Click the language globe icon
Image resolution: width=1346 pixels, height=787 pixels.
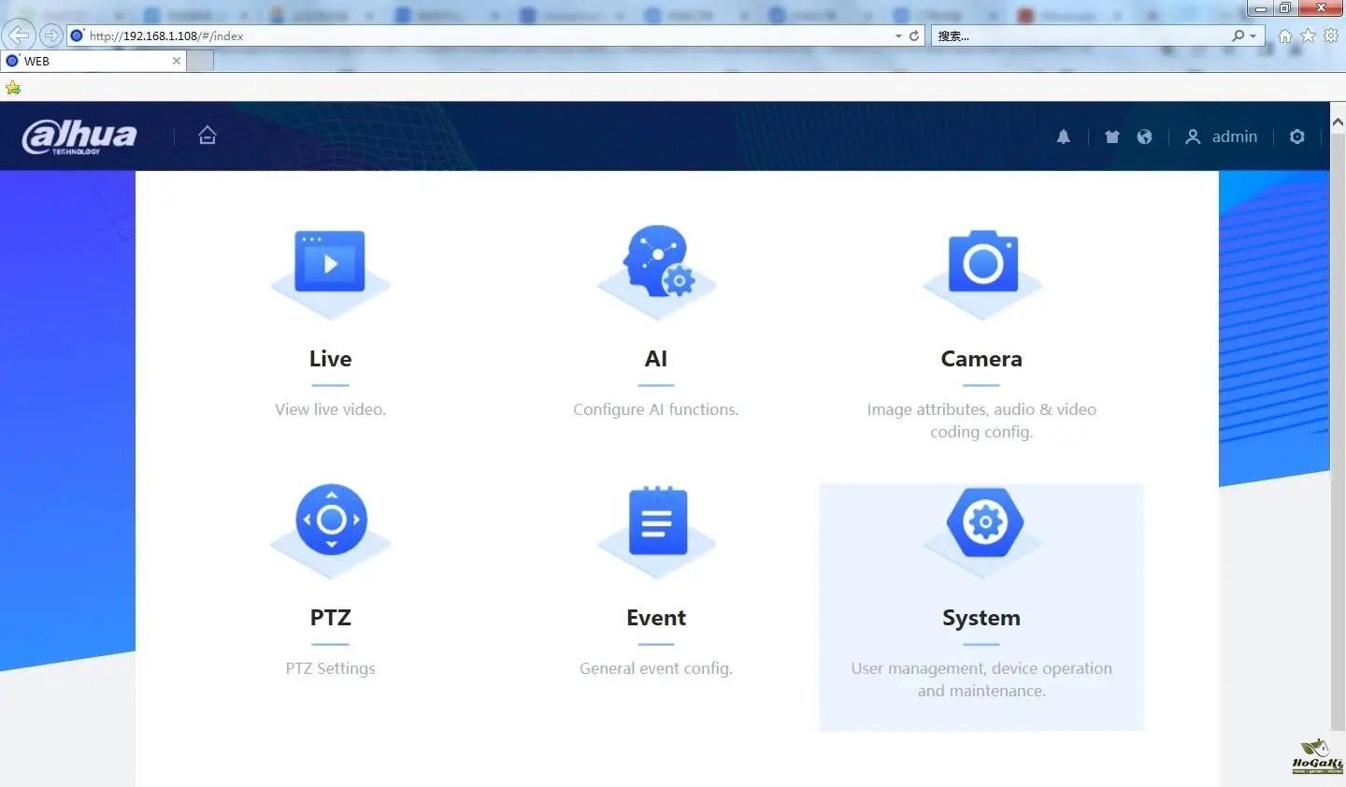(1144, 136)
